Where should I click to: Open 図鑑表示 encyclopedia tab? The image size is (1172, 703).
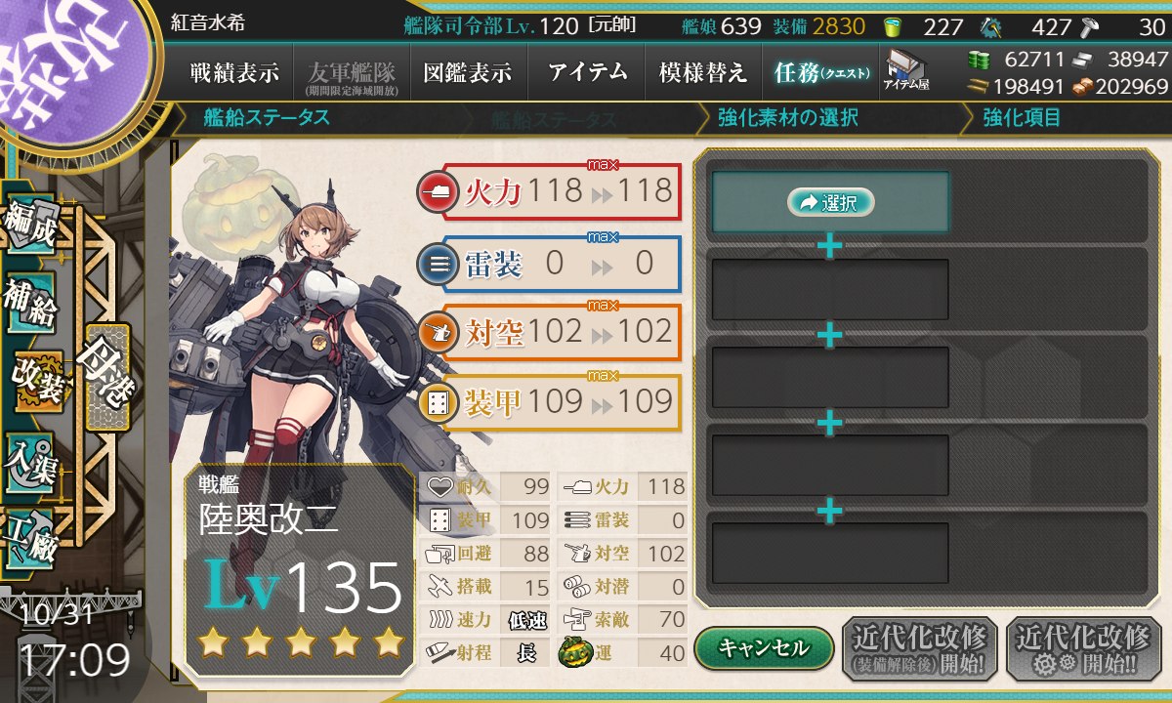point(468,72)
